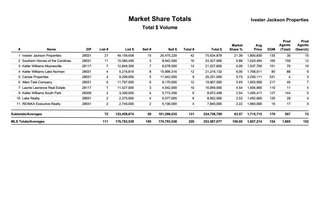The width and height of the screenshot is (316, 200).
Task: Click Allen Tate Company entry
Action: pyautogui.click(x=37, y=82)
